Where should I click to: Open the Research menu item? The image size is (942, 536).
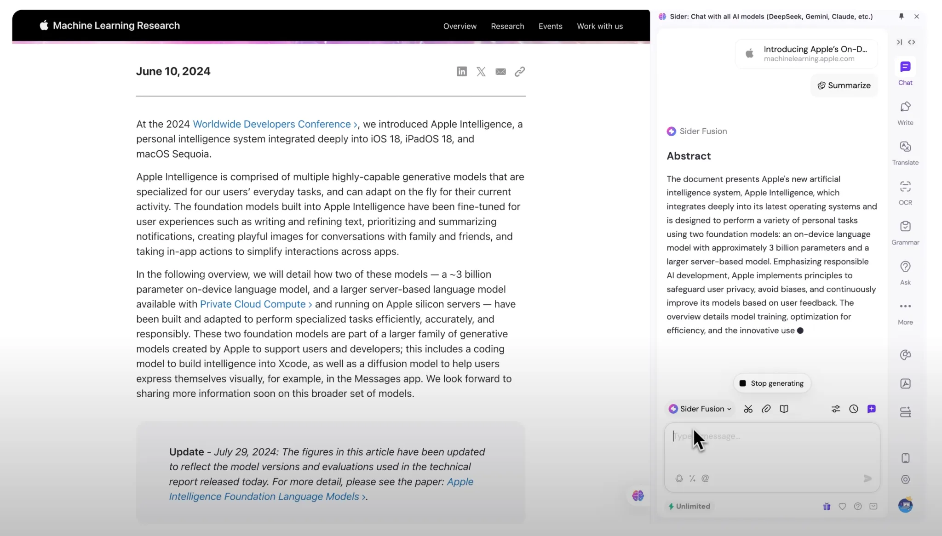(x=507, y=26)
